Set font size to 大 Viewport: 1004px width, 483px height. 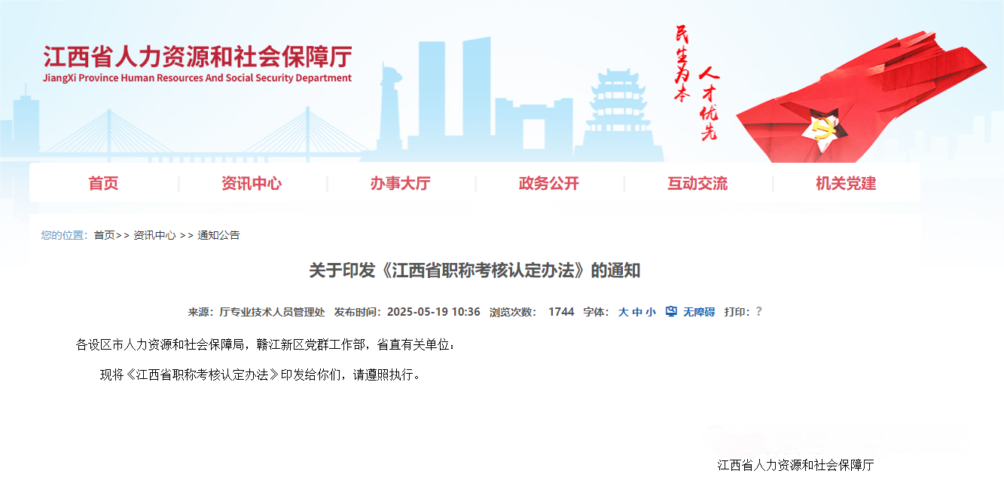click(x=624, y=312)
